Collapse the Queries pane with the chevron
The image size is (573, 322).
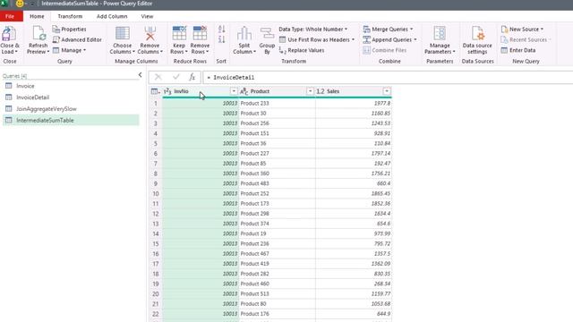140,75
